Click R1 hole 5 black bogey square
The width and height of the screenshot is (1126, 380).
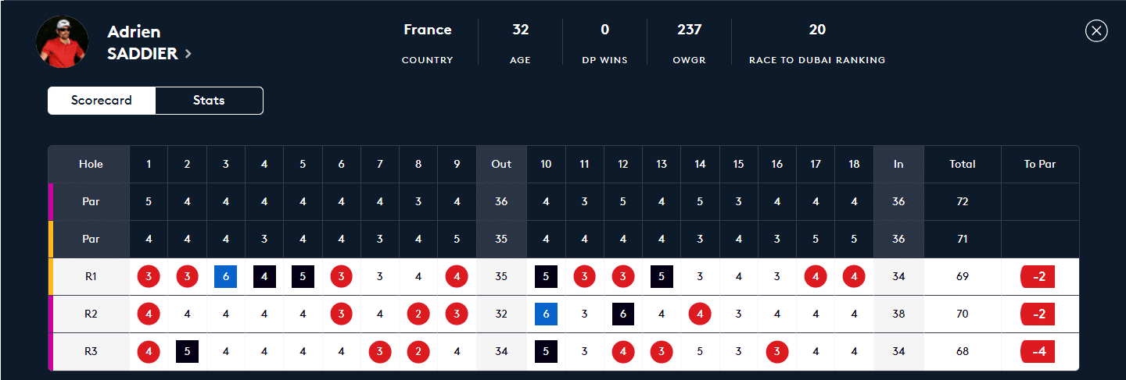pyautogui.click(x=303, y=276)
